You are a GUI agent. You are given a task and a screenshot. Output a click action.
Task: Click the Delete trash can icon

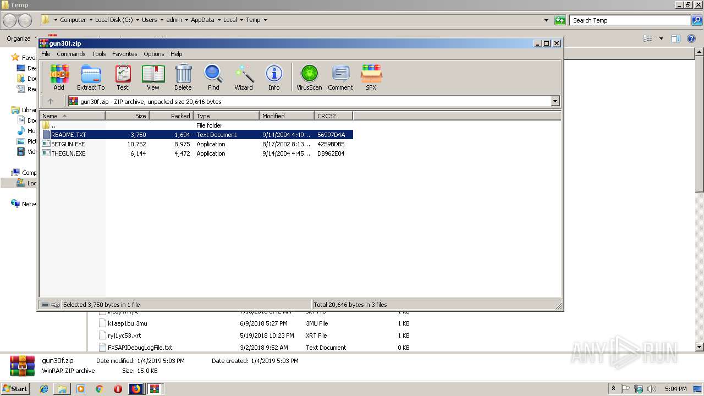(183, 77)
